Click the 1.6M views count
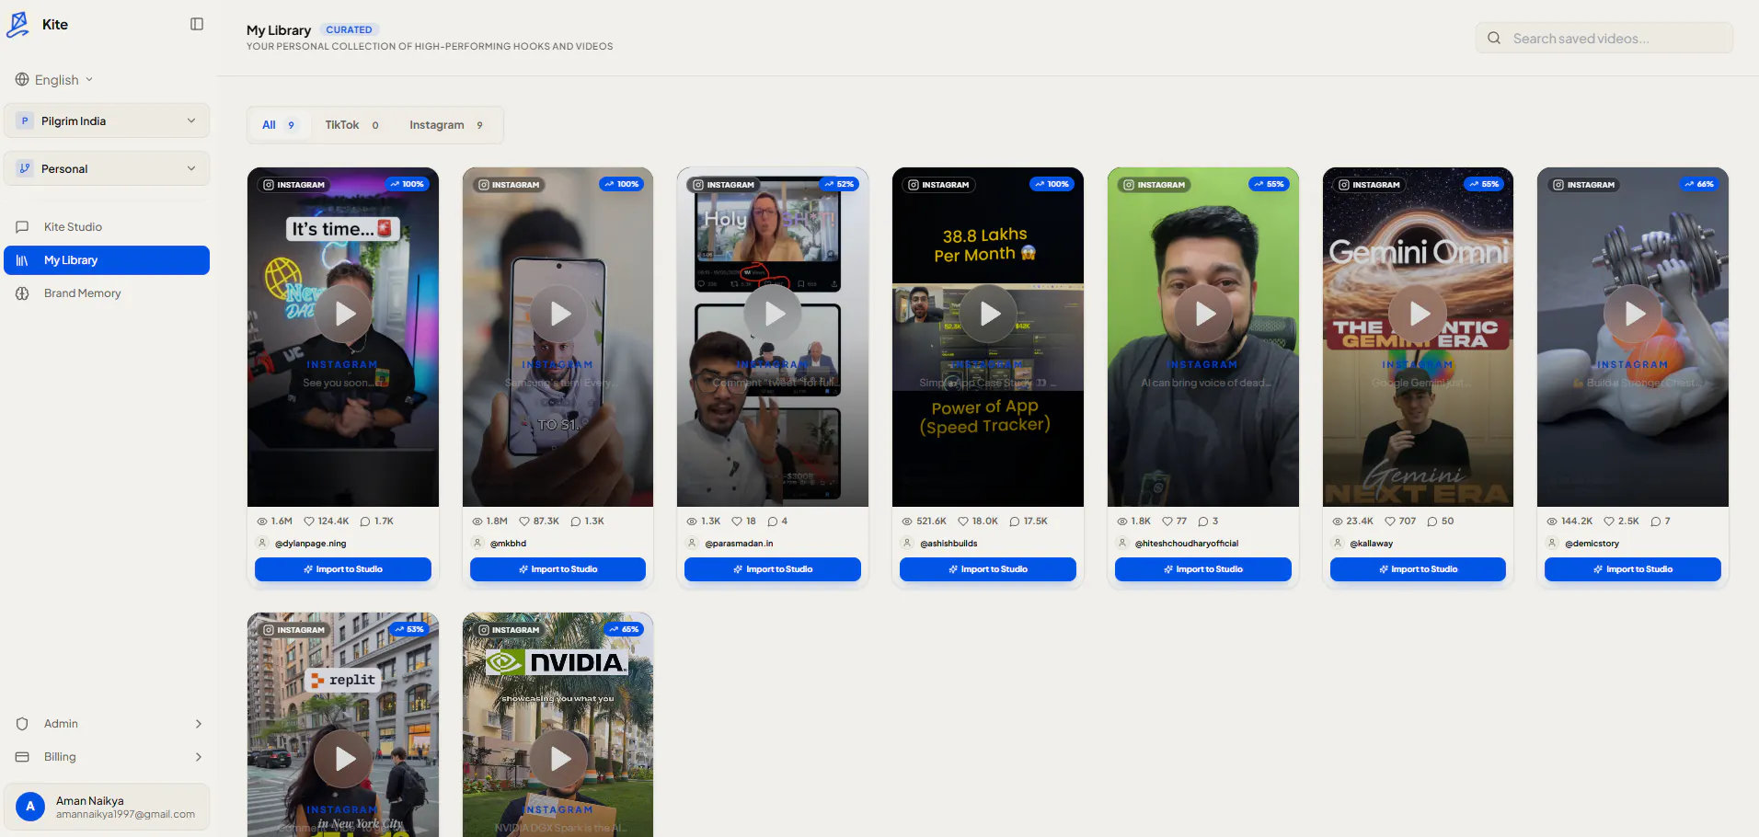 pos(275,522)
